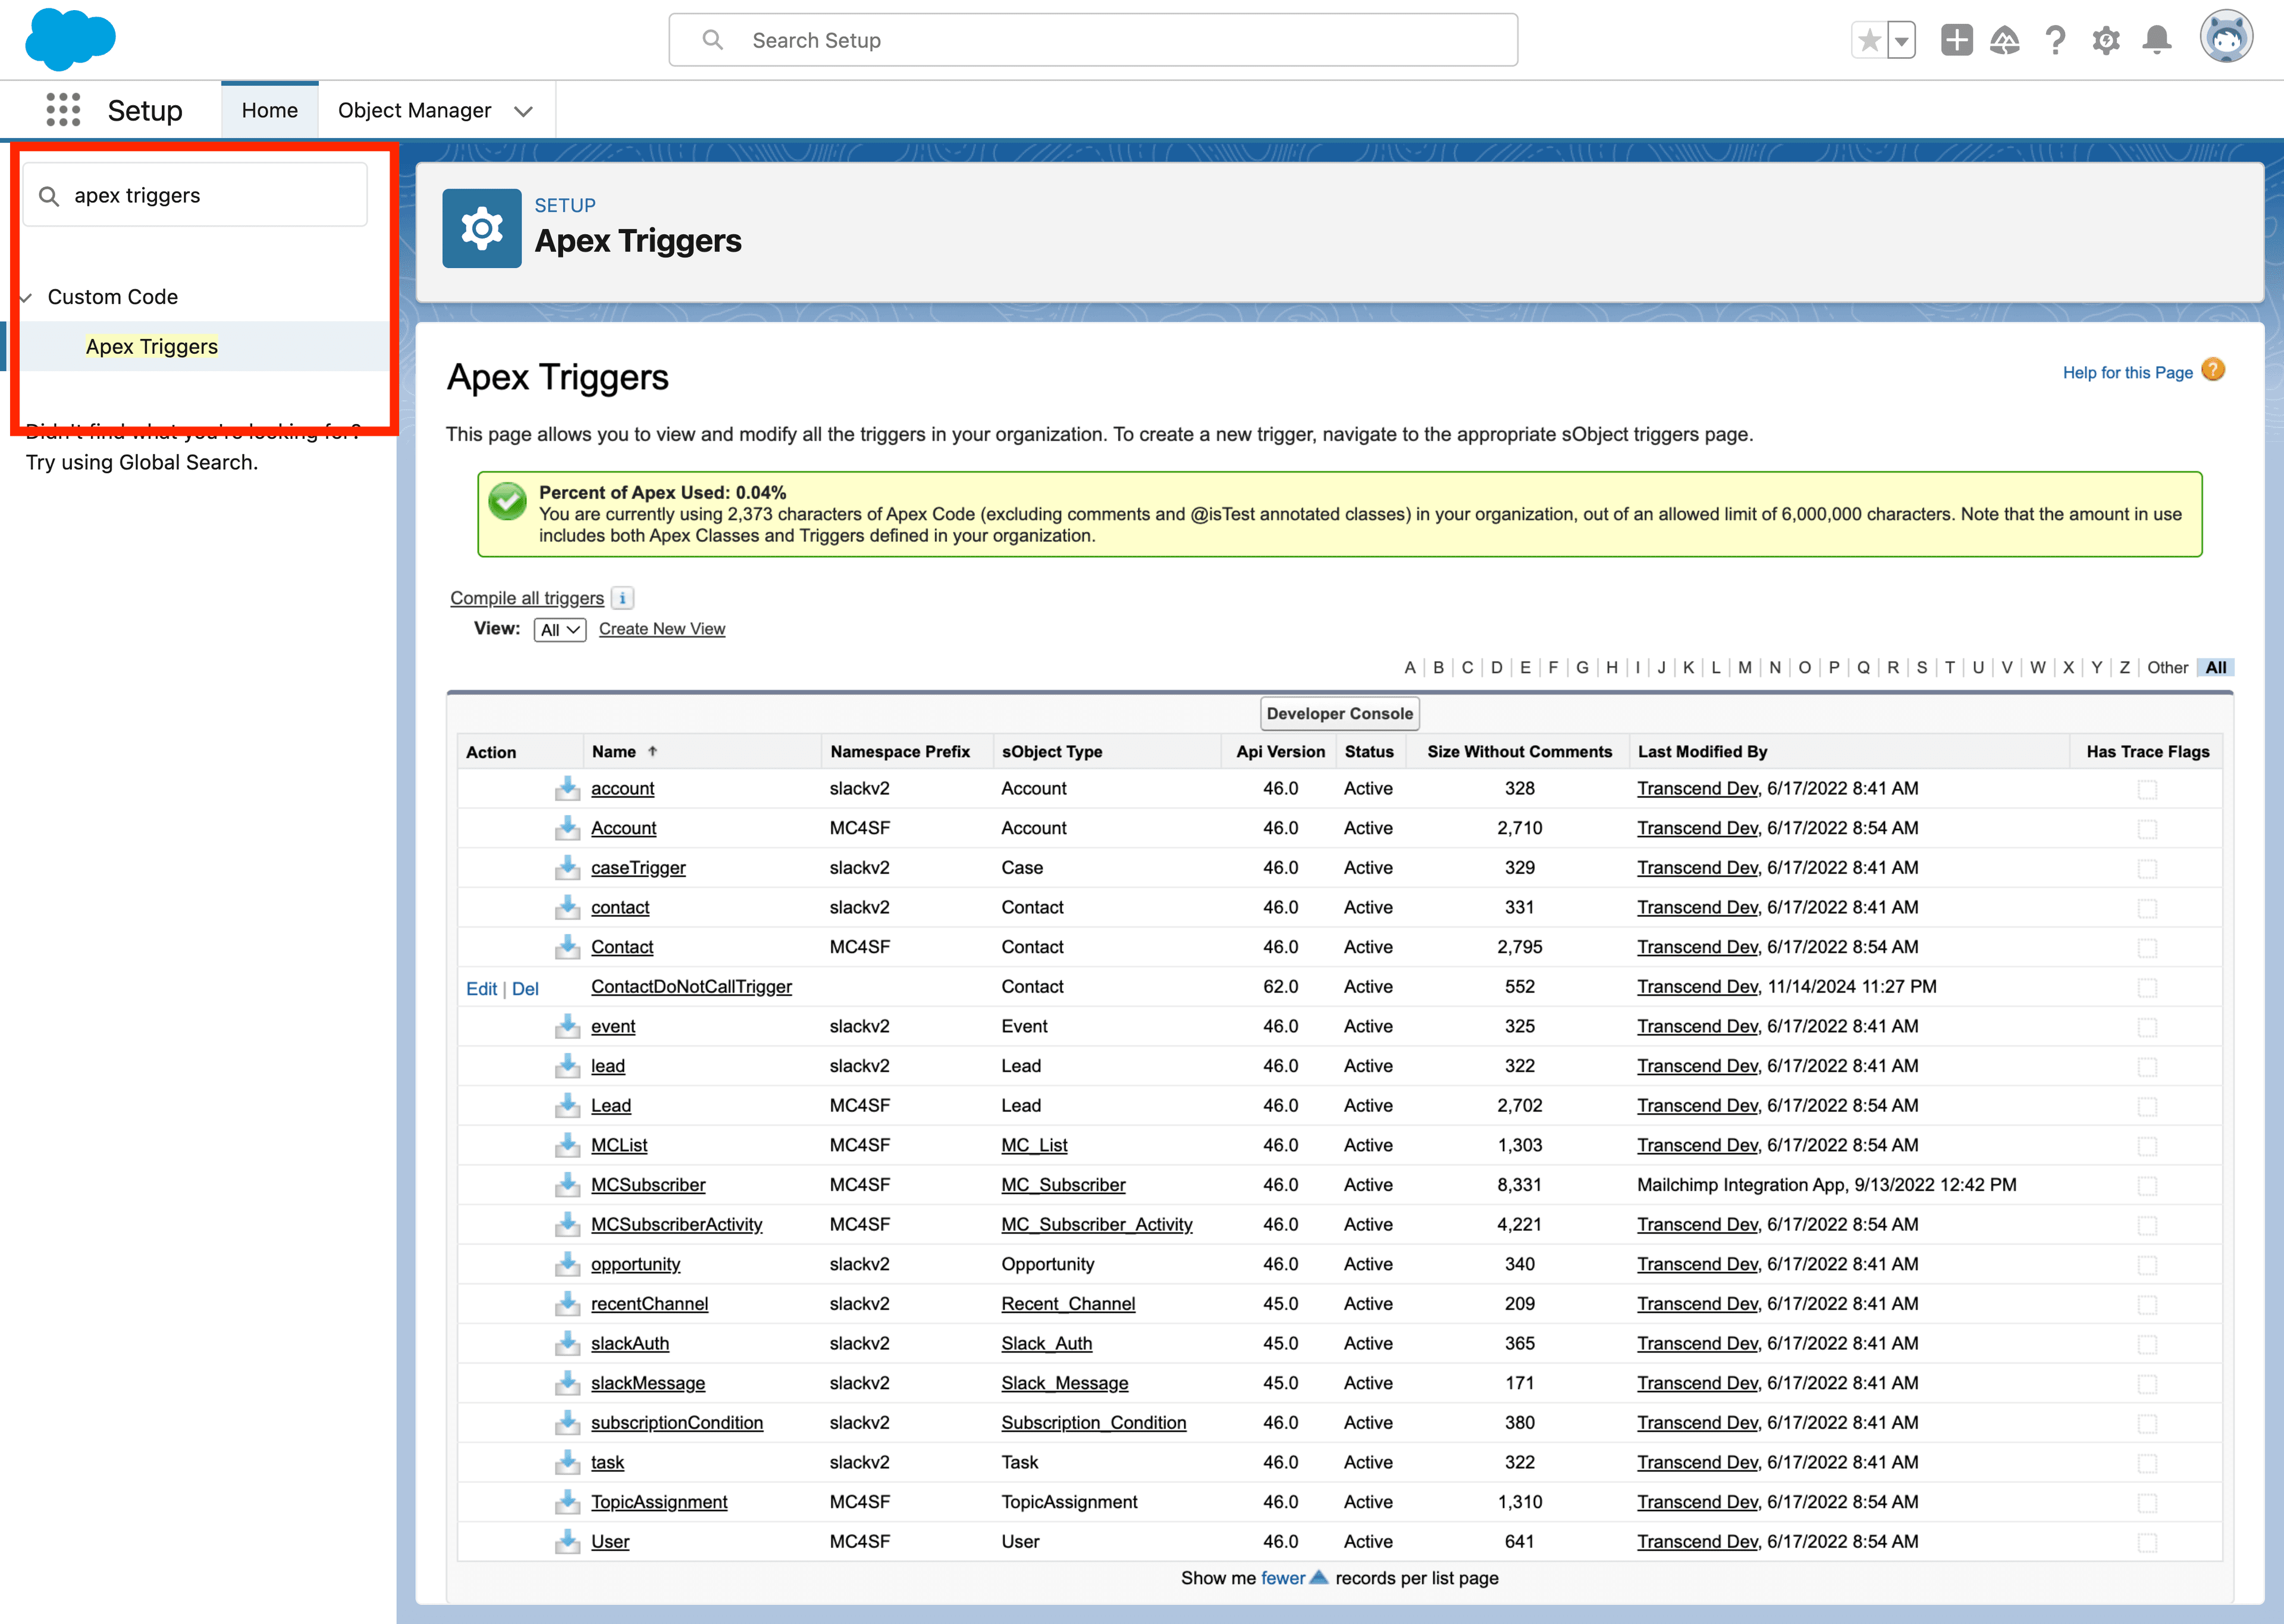
Task: Switch to the Object Manager tab
Action: coord(414,110)
